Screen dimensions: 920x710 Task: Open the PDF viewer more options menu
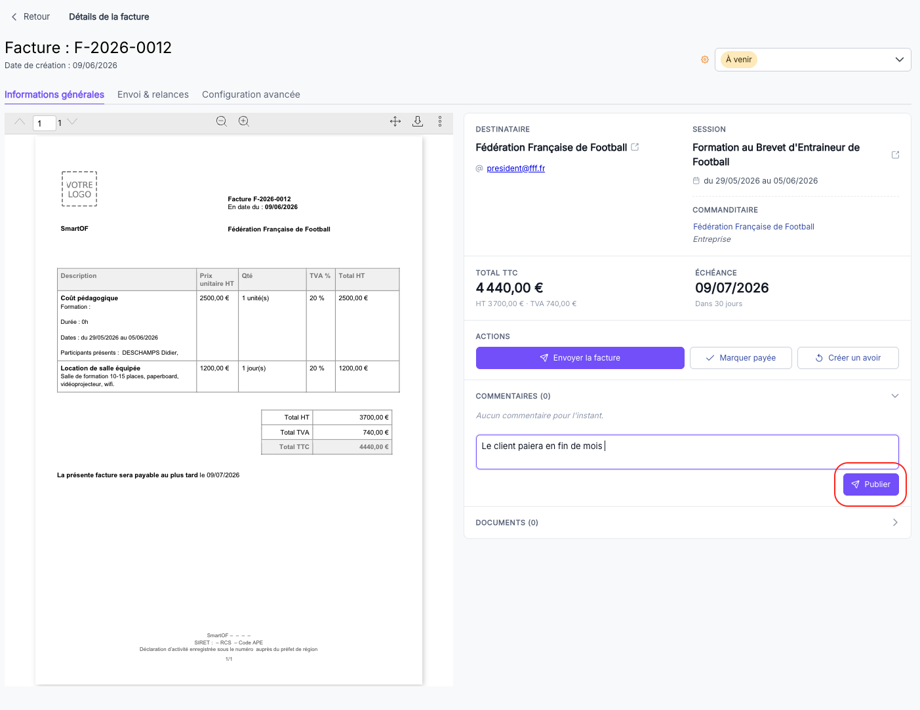pyautogui.click(x=440, y=121)
